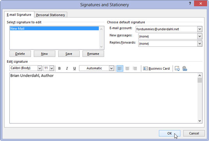Viewport: 209px width, 141px height.
Task: Close the Signatures and Stationery dialog
Action: coord(201,4)
